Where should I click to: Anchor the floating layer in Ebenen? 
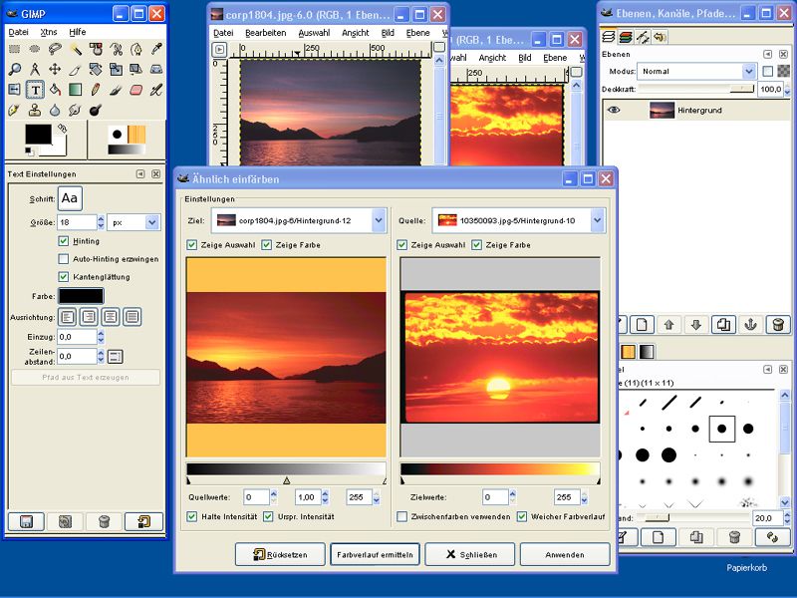[x=751, y=324]
